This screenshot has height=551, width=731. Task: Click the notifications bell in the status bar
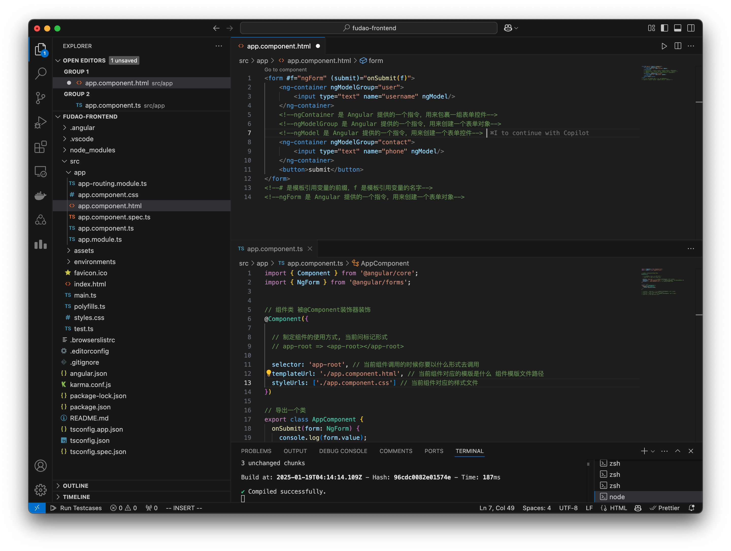click(x=692, y=508)
